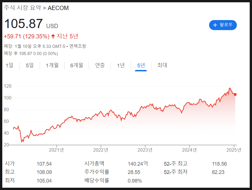Click the 2021년 axis label
This screenshot has height=190, width=252.
tap(56, 150)
